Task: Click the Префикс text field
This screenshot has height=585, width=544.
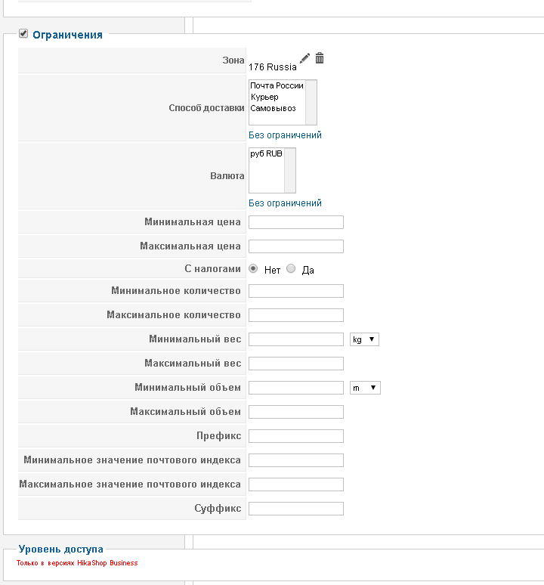Action: [x=295, y=436]
